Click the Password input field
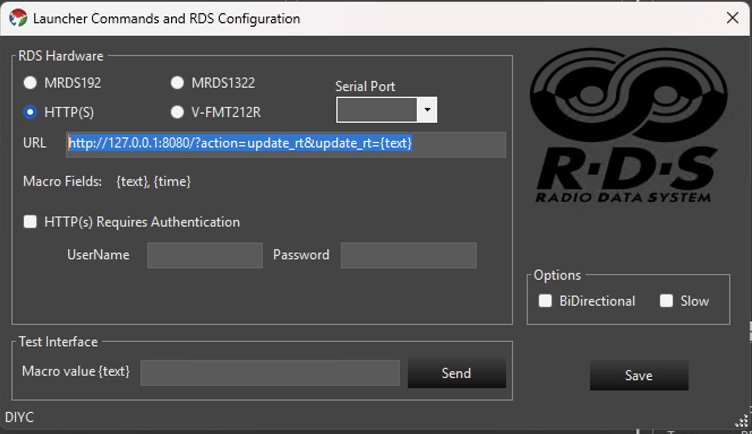752x434 pixels. (408, 255)
